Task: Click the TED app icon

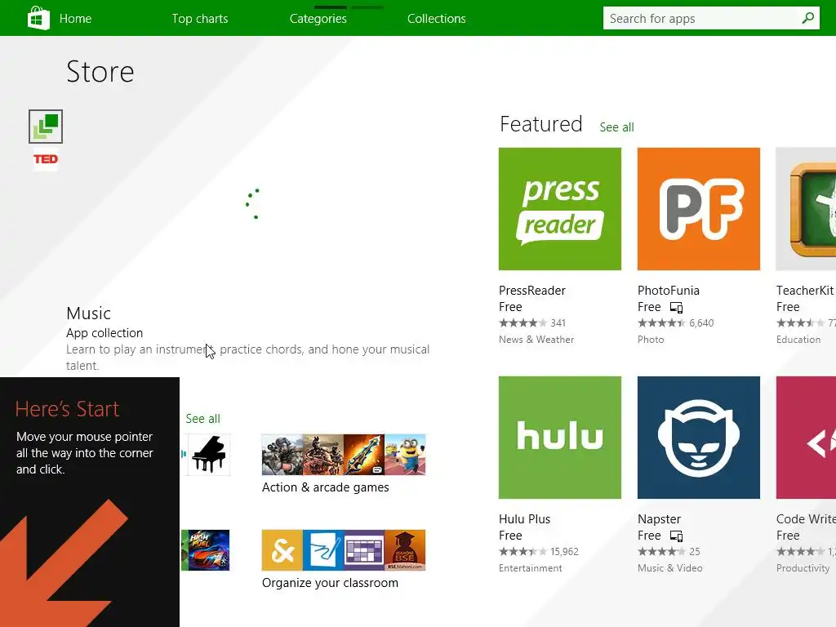Action: [46, 159]
